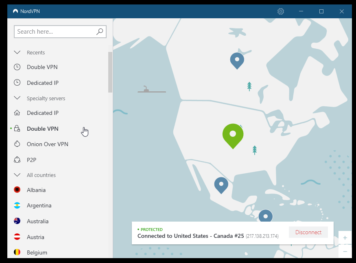Maximize the NordVPN window
Image resolution: width=356 pixels, height=263 pixels.
(321, 11)
